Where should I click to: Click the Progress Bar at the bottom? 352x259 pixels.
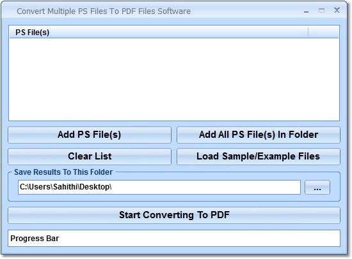click(x=174, y=239)
